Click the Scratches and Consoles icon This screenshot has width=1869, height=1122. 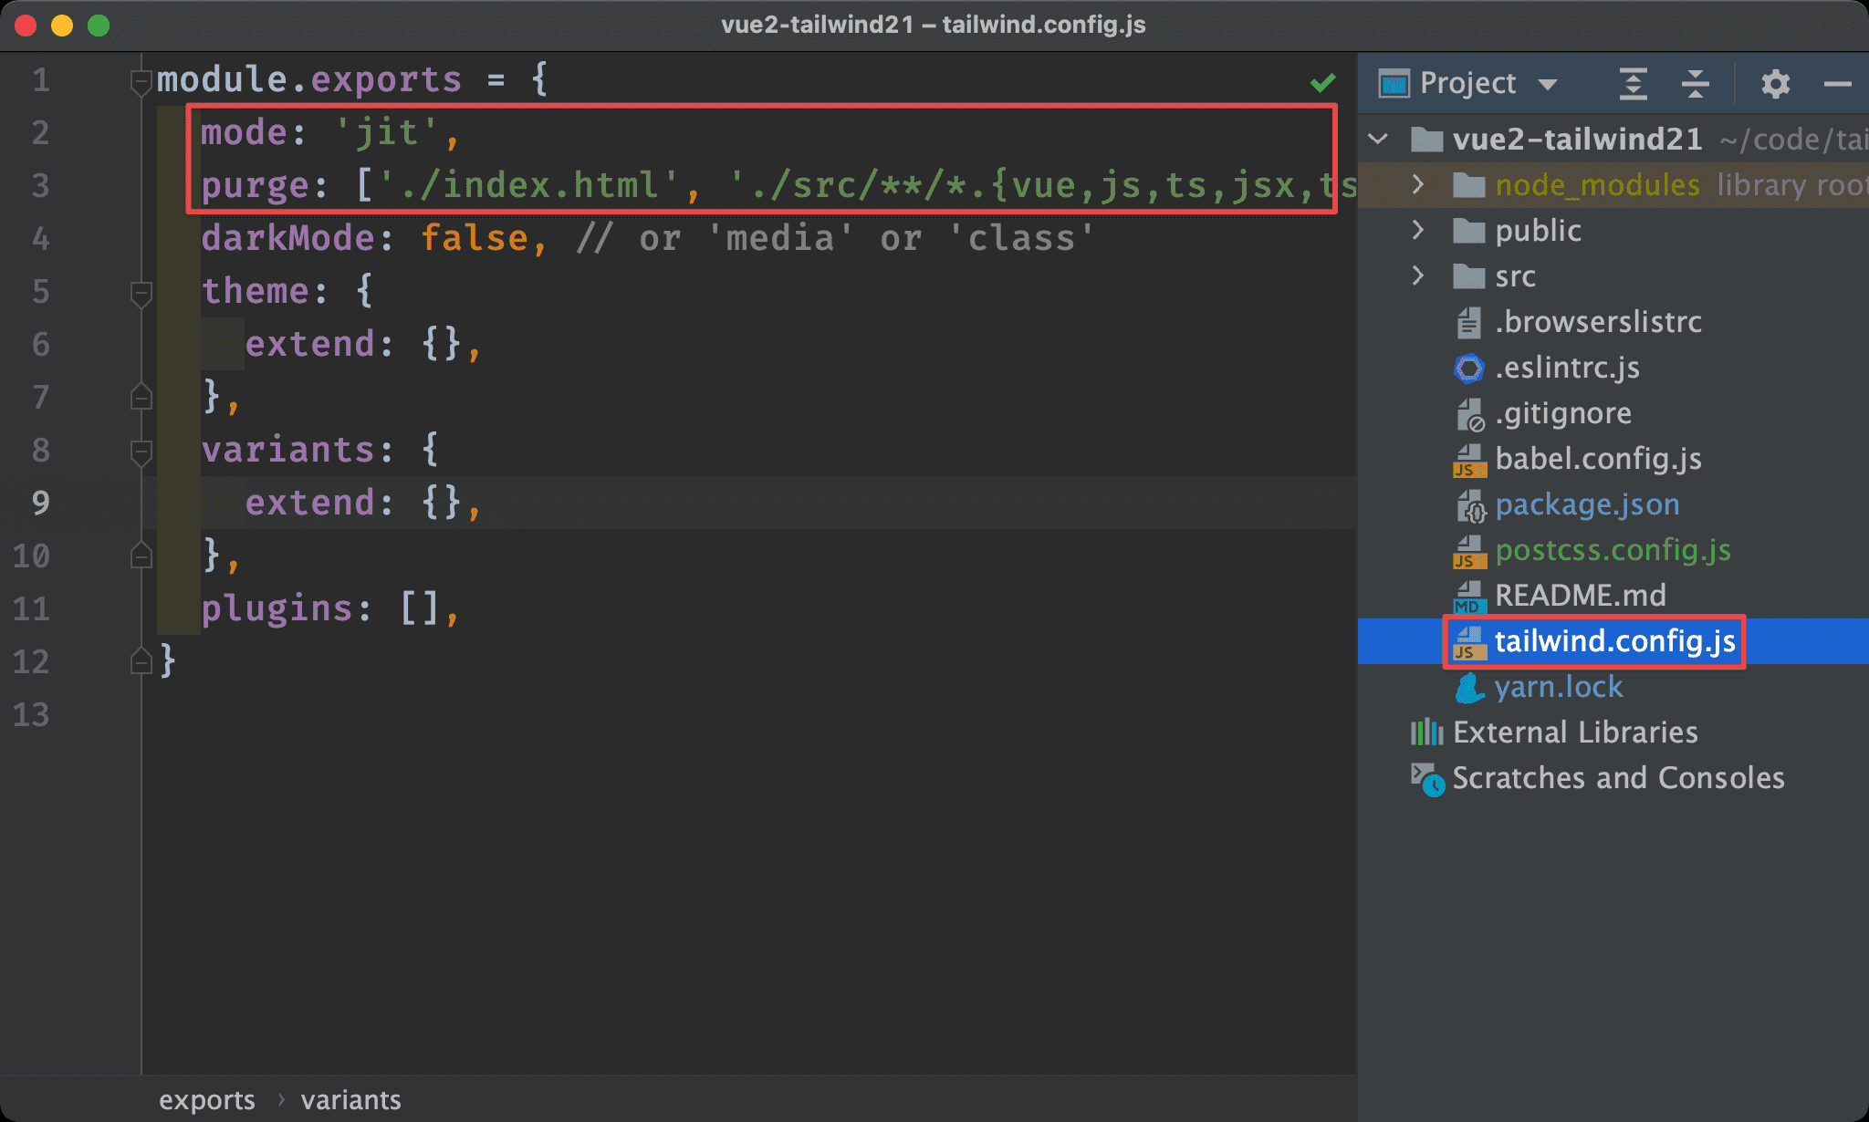tap(1427, 780)
